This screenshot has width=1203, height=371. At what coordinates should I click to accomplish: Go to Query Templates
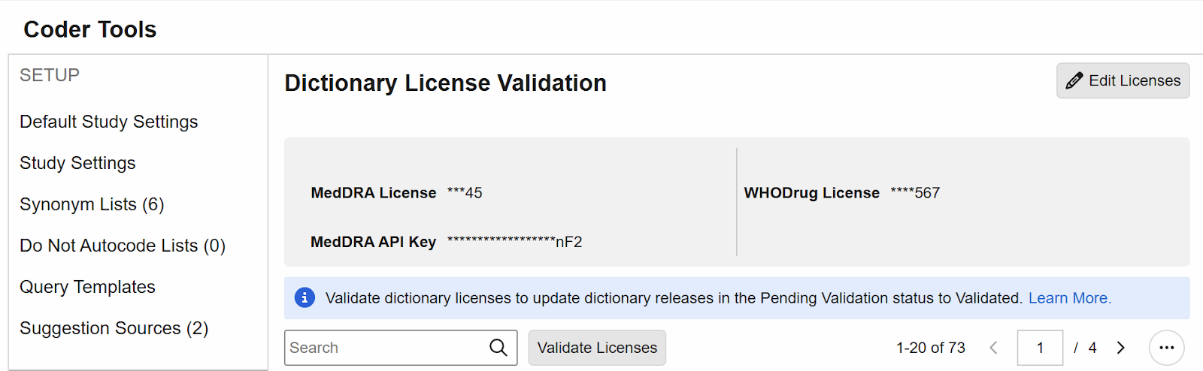(87, 287)
